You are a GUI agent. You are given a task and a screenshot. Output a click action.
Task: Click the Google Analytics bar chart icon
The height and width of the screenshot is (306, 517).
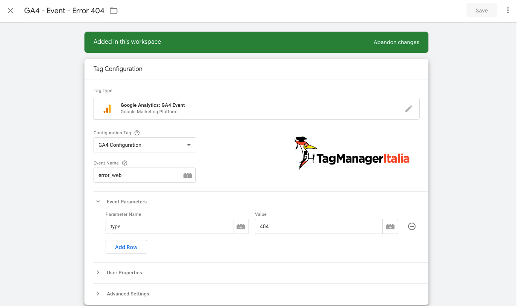pos(107,109)
